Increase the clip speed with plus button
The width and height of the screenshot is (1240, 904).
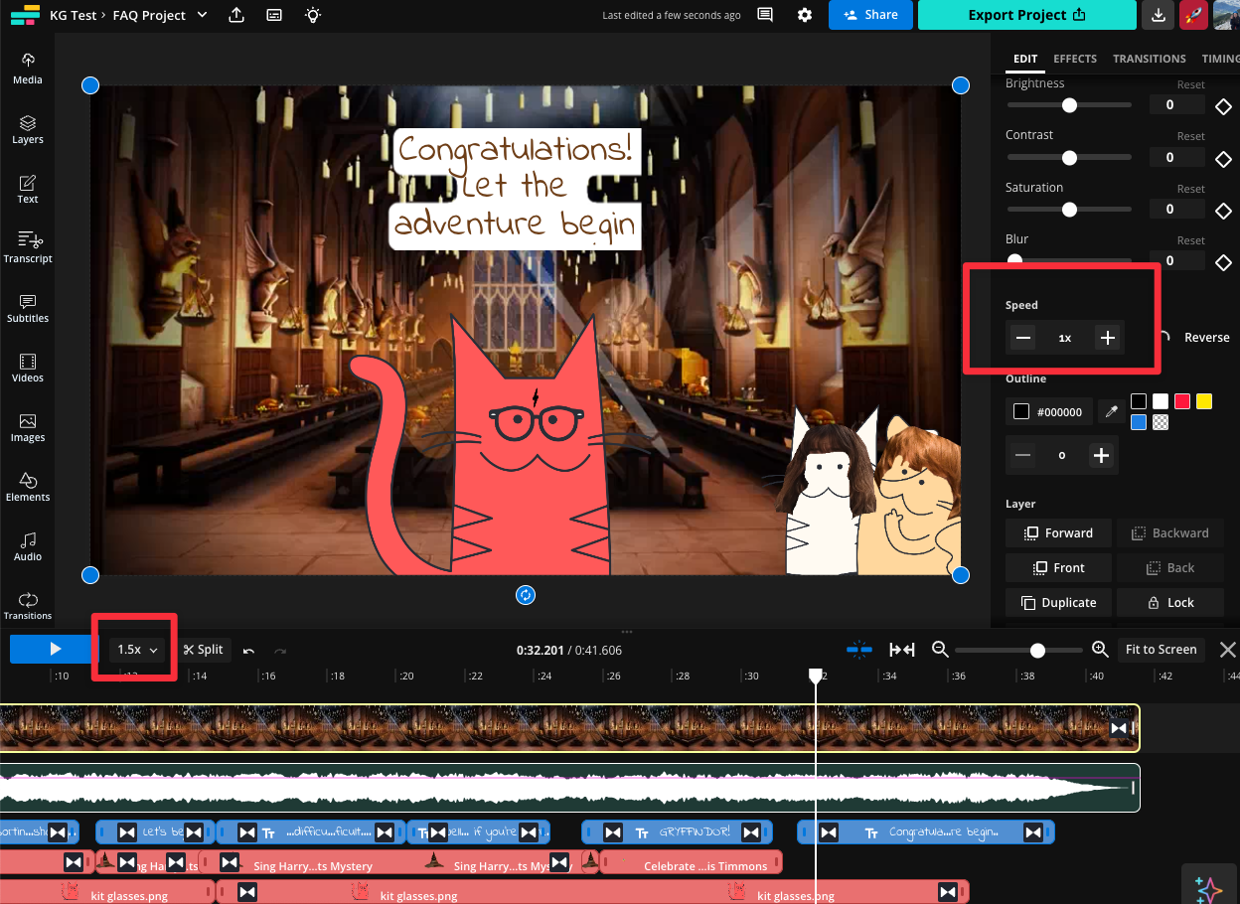tap(1107, 338)
